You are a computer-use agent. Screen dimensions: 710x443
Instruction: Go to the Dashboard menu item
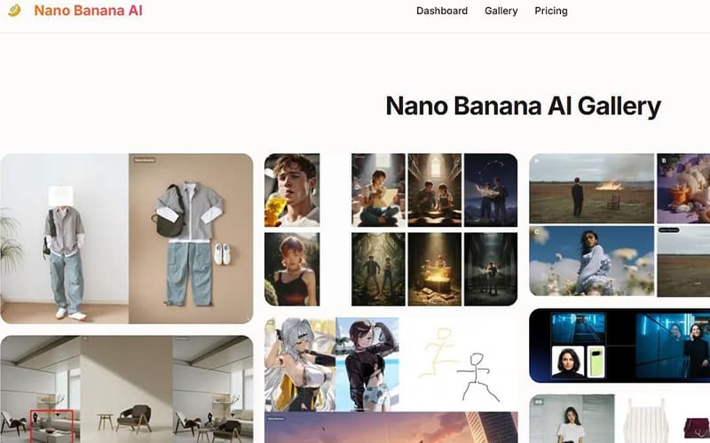tap(442, 11)
